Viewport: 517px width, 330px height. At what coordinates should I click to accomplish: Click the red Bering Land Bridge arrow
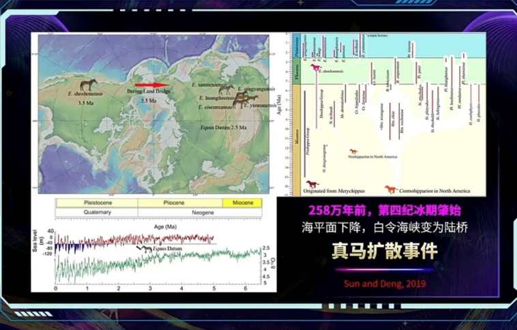pos(152,85)
